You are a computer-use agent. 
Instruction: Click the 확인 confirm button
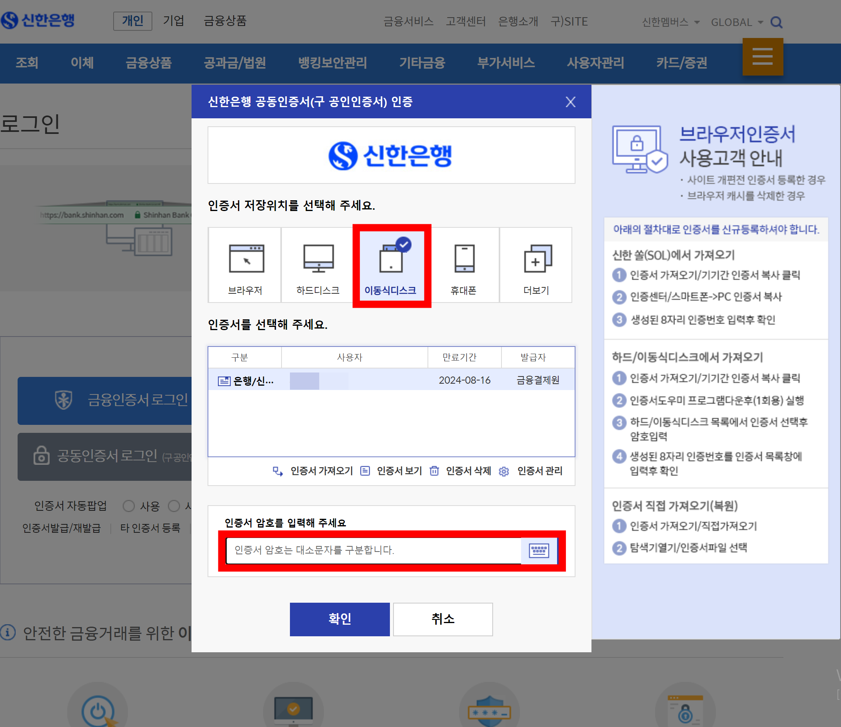coord(340,619)
